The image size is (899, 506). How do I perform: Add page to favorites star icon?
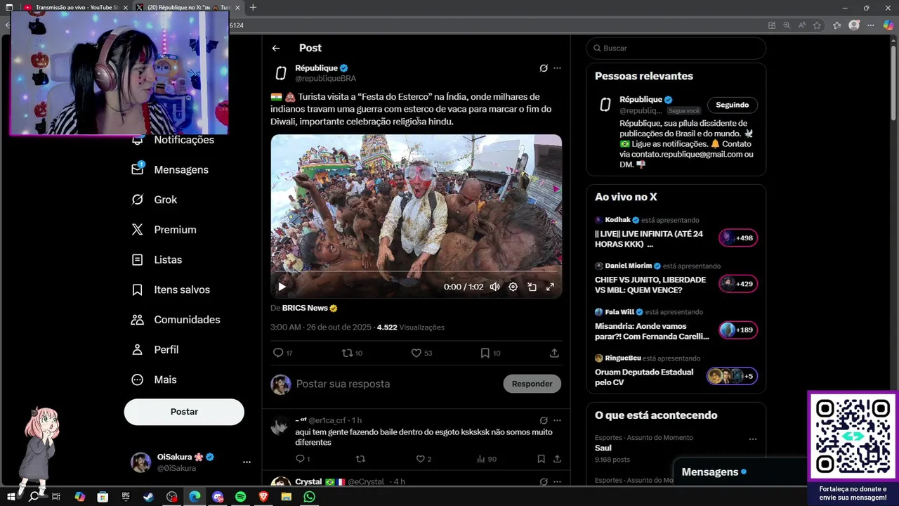click(x=817, y=25)
